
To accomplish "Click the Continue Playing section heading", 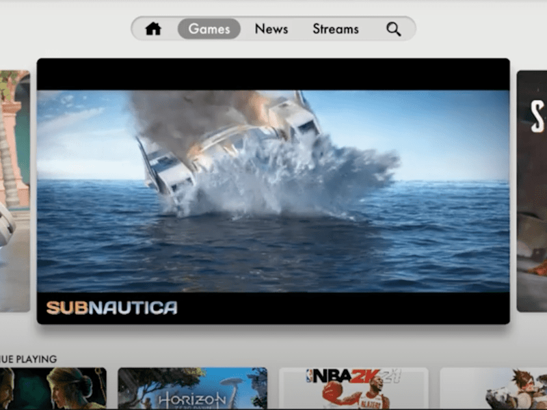I will (x=28, y=359).
